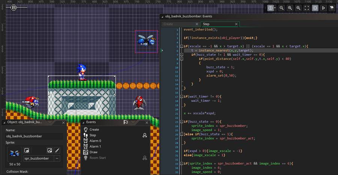Collapse the obj_badnik_buzzbomber: Events window
The width and height of the screenshot is (338, 175).
pyautogui.click(x=162, y=17)
